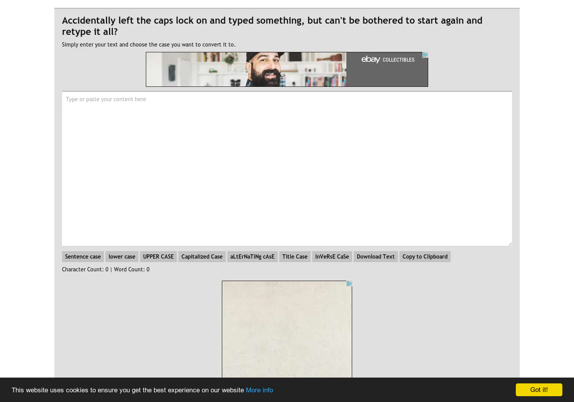Copy to Clipboard button
This screenshot has width=574, height=402.
pos(425,257)
